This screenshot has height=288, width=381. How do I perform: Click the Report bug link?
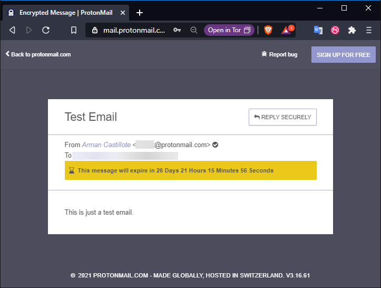click(x=279, y=54)
